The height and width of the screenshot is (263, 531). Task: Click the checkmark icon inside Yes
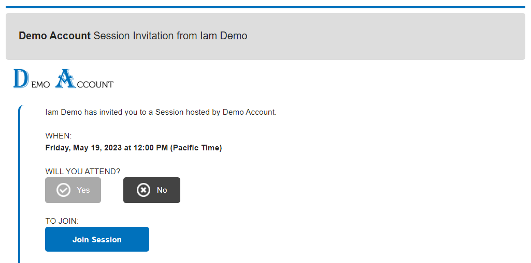[x=63, y=190]
